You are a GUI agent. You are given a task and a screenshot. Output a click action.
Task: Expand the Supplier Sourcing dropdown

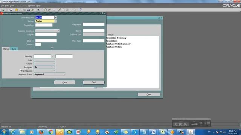click(x=58, y=31)
